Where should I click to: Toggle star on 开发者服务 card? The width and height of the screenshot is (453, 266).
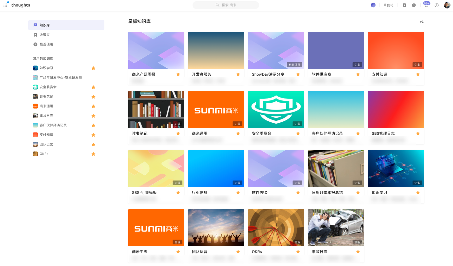coord(238,74)
